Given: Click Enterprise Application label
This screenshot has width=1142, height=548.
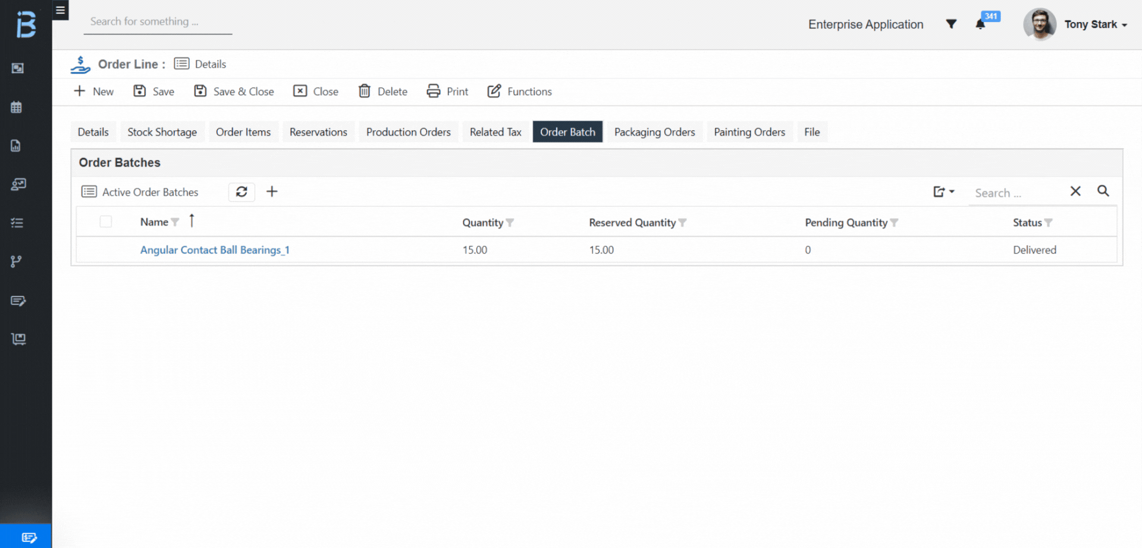Looking at the screenshot, I should 866,24.
